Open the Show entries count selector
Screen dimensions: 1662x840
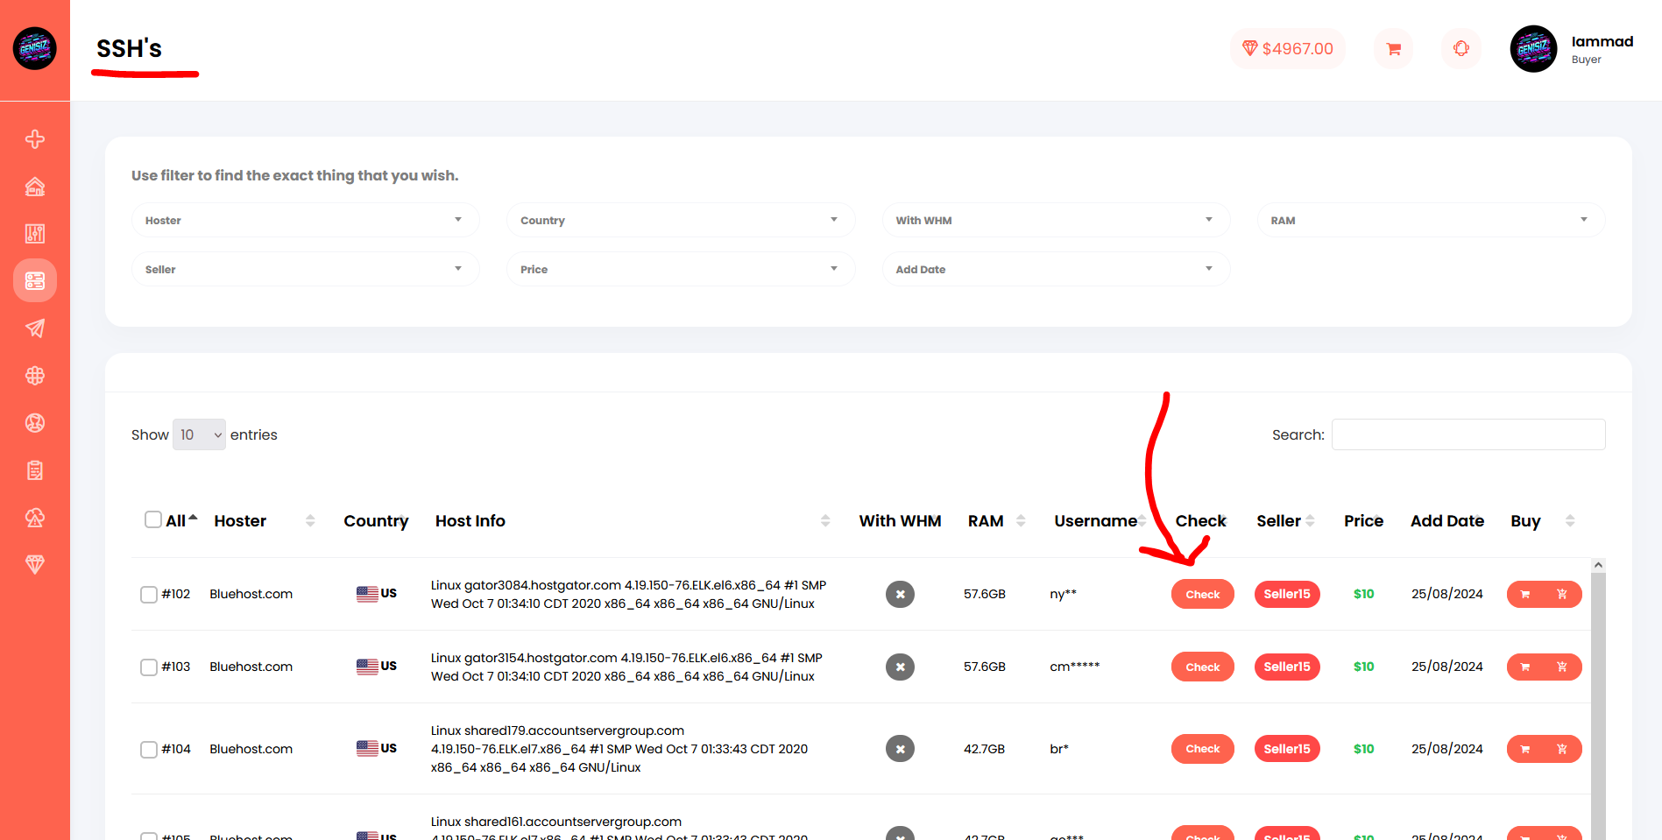click(199, 434)
